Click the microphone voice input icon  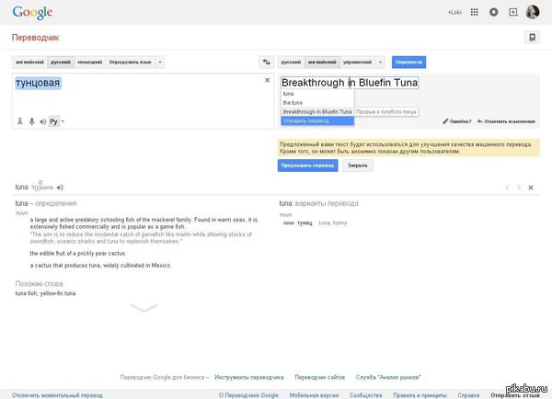coord(31,120)
